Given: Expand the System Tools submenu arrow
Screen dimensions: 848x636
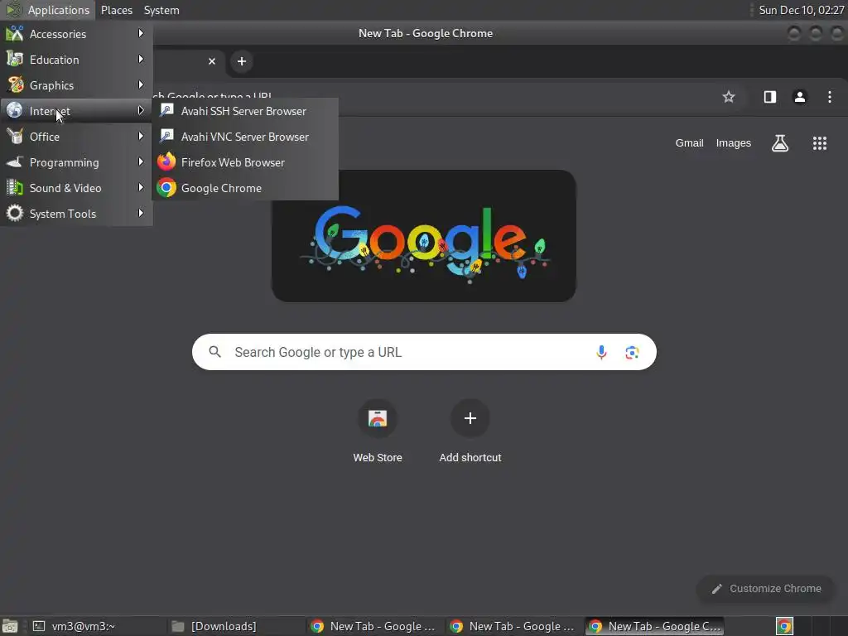Looking at the screenshot, I should [141, 213].
